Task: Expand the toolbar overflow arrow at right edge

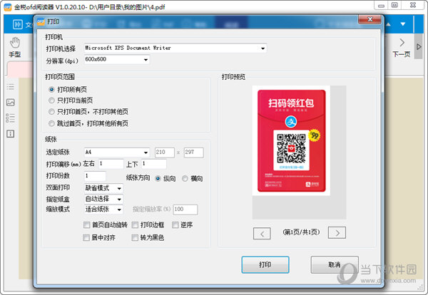Action: click(419, 46)
